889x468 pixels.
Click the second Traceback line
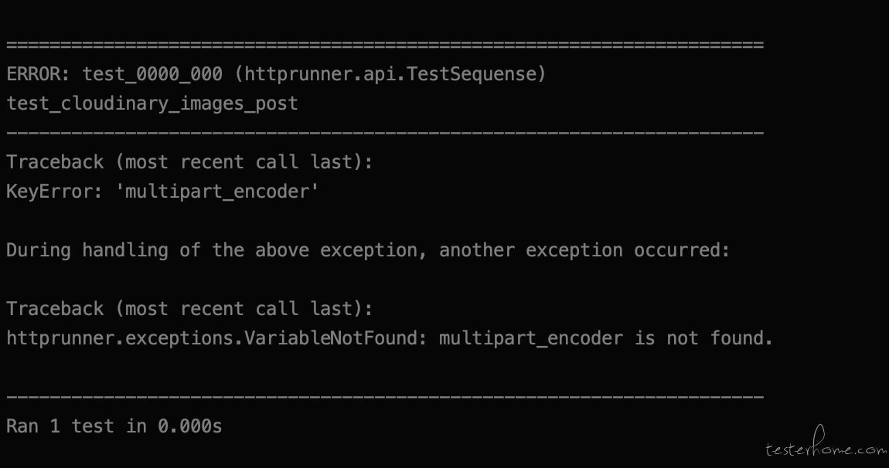[x=189, y=309]
